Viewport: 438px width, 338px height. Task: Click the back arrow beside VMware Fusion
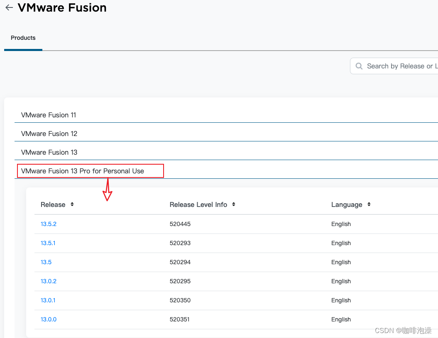coord(9,7)
